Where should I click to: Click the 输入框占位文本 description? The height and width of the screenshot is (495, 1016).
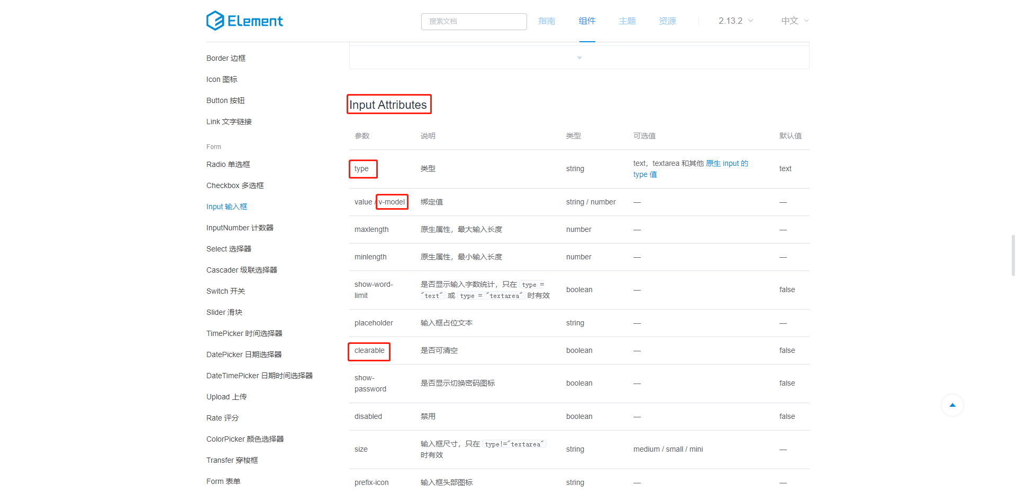(447, 323)
